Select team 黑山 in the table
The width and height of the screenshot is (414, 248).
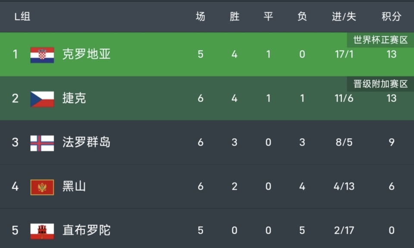click(74, 186)
